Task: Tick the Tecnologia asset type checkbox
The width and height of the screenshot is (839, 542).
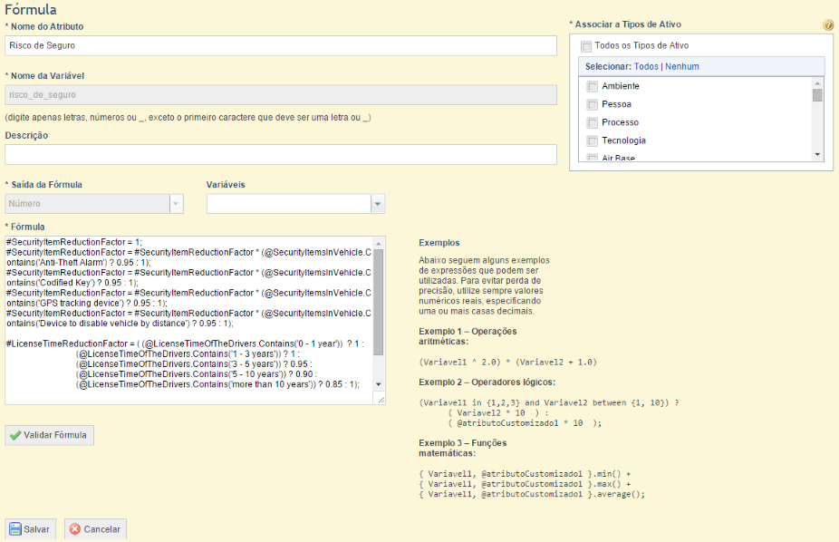Action: tap(592, 141)
